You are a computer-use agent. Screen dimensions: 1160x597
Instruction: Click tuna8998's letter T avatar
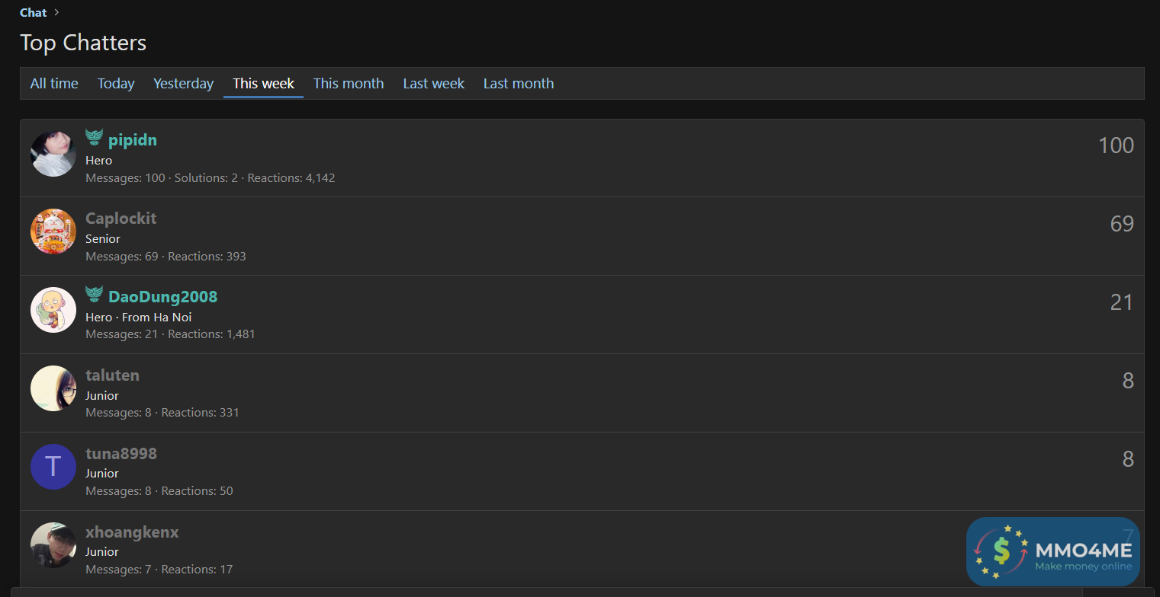click(53, 467)
